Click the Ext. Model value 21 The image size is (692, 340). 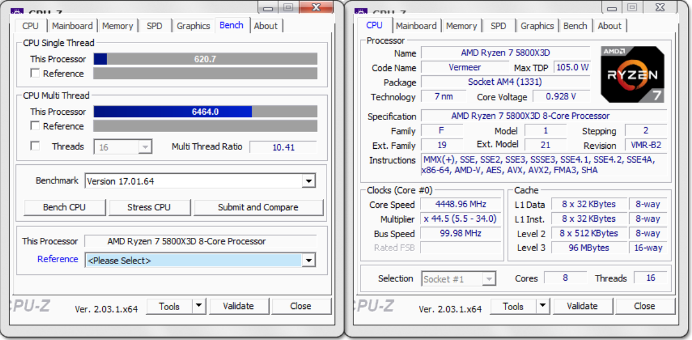545,145
